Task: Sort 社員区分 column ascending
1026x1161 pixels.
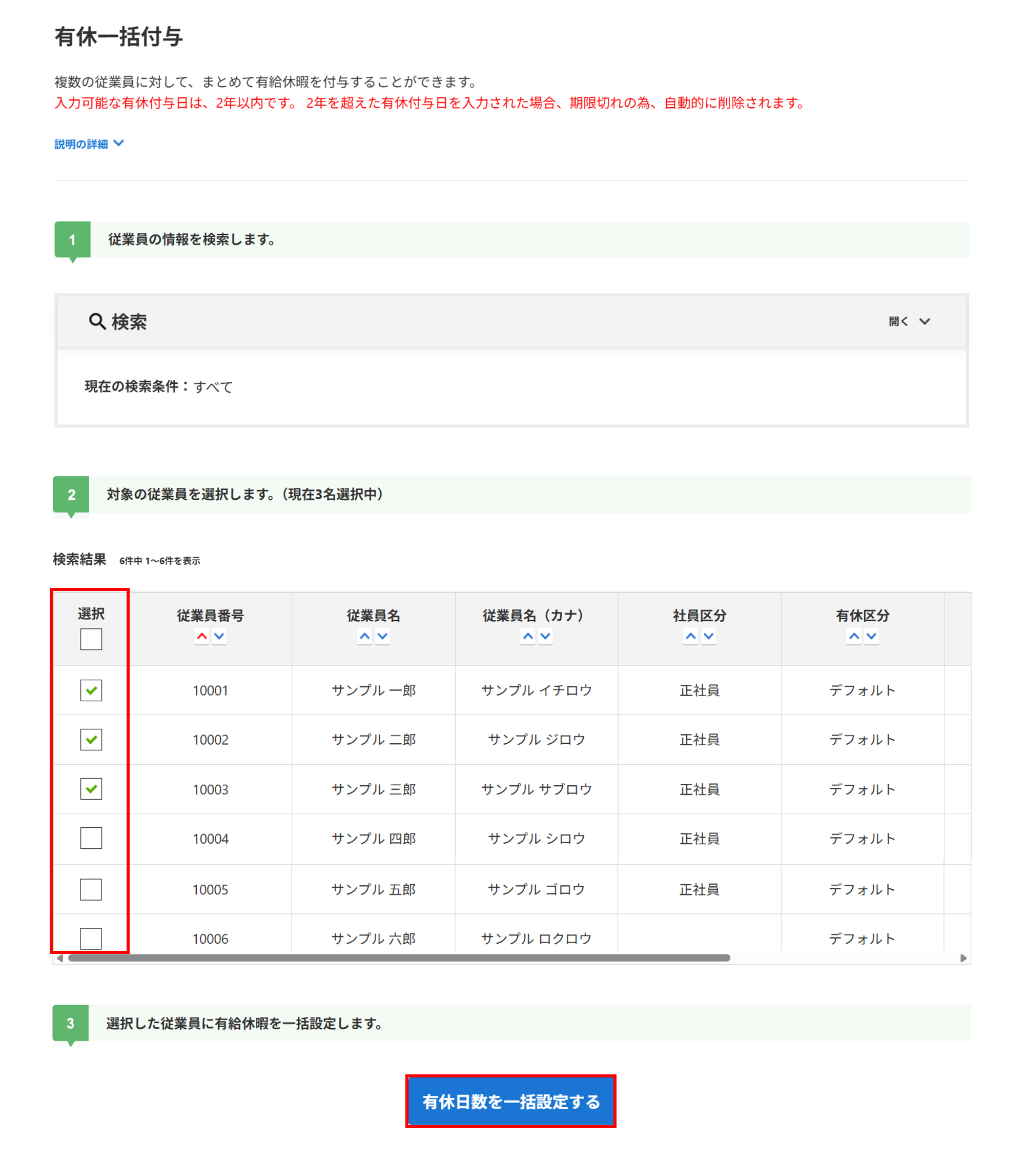Action: [x=690, y=636]
